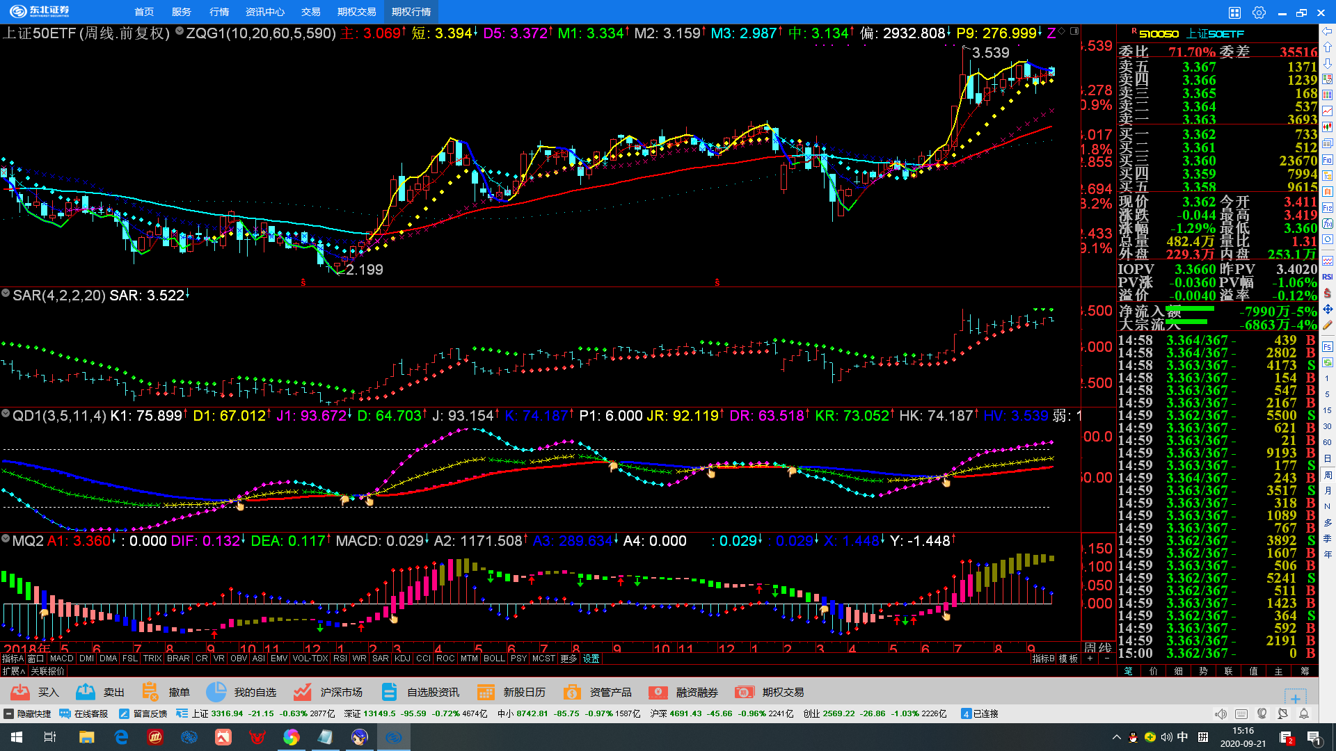Open Edge browser from Windows taskbar

[121, 737]
